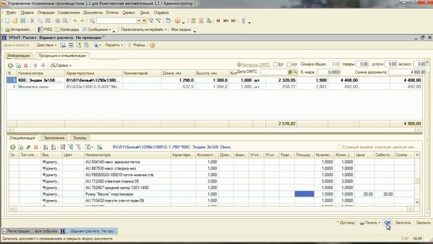The width and height of the screenshot is (433, 244).
Task: Click the Контроль ОМТС link
Action: pos(256,64)
